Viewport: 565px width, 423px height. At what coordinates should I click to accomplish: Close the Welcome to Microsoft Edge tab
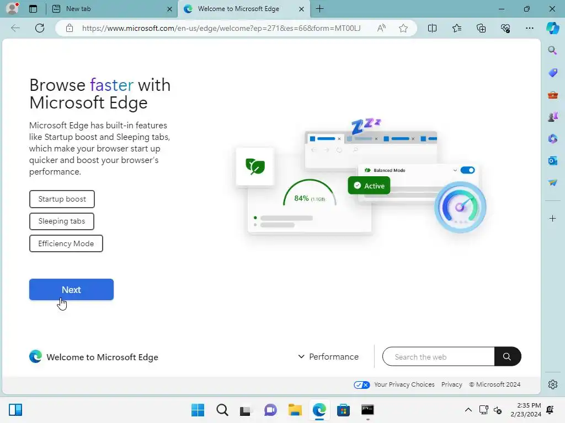tap(302, 9)
